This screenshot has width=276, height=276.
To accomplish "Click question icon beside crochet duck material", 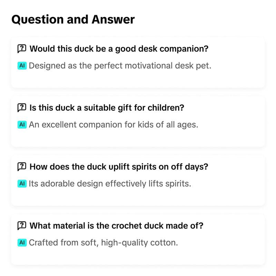I will click(x=22, y=226).
